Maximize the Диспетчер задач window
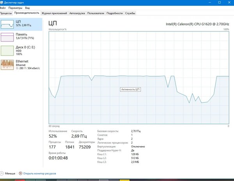The image size is (234, 181). (220, 2)
